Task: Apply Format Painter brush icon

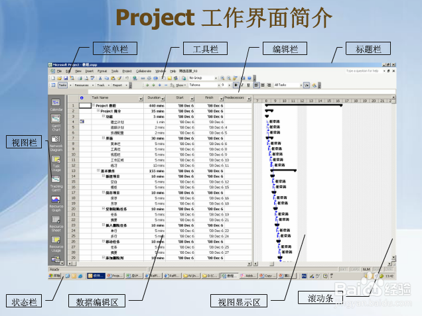Action: (119, 78)
